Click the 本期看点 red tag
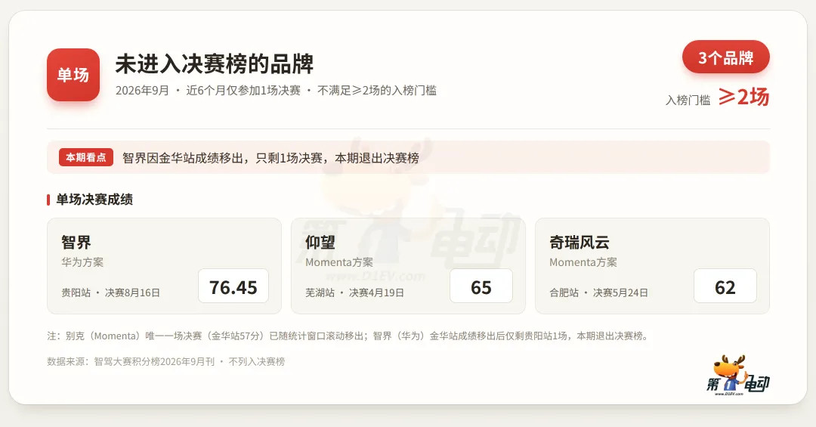Screen dimensions: 816x427 [x=86, y=157]
